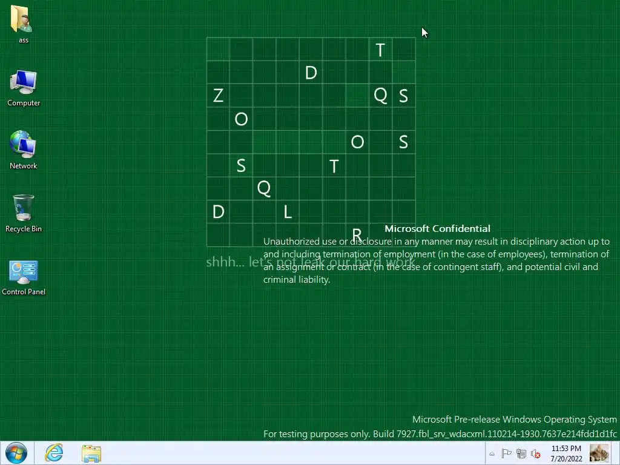Select the Computer desktop icon

24,88
